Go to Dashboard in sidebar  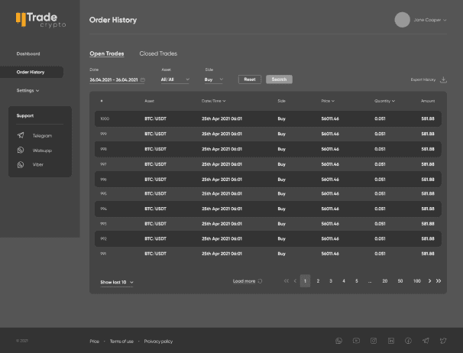click(x=28, y=53)
